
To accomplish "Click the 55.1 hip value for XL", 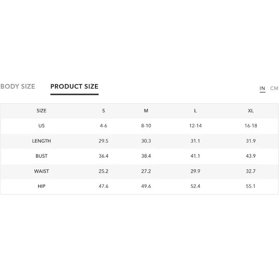I will coord(251,186).
